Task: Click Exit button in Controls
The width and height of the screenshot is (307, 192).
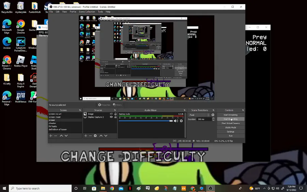Action: [x=231, y=136]
